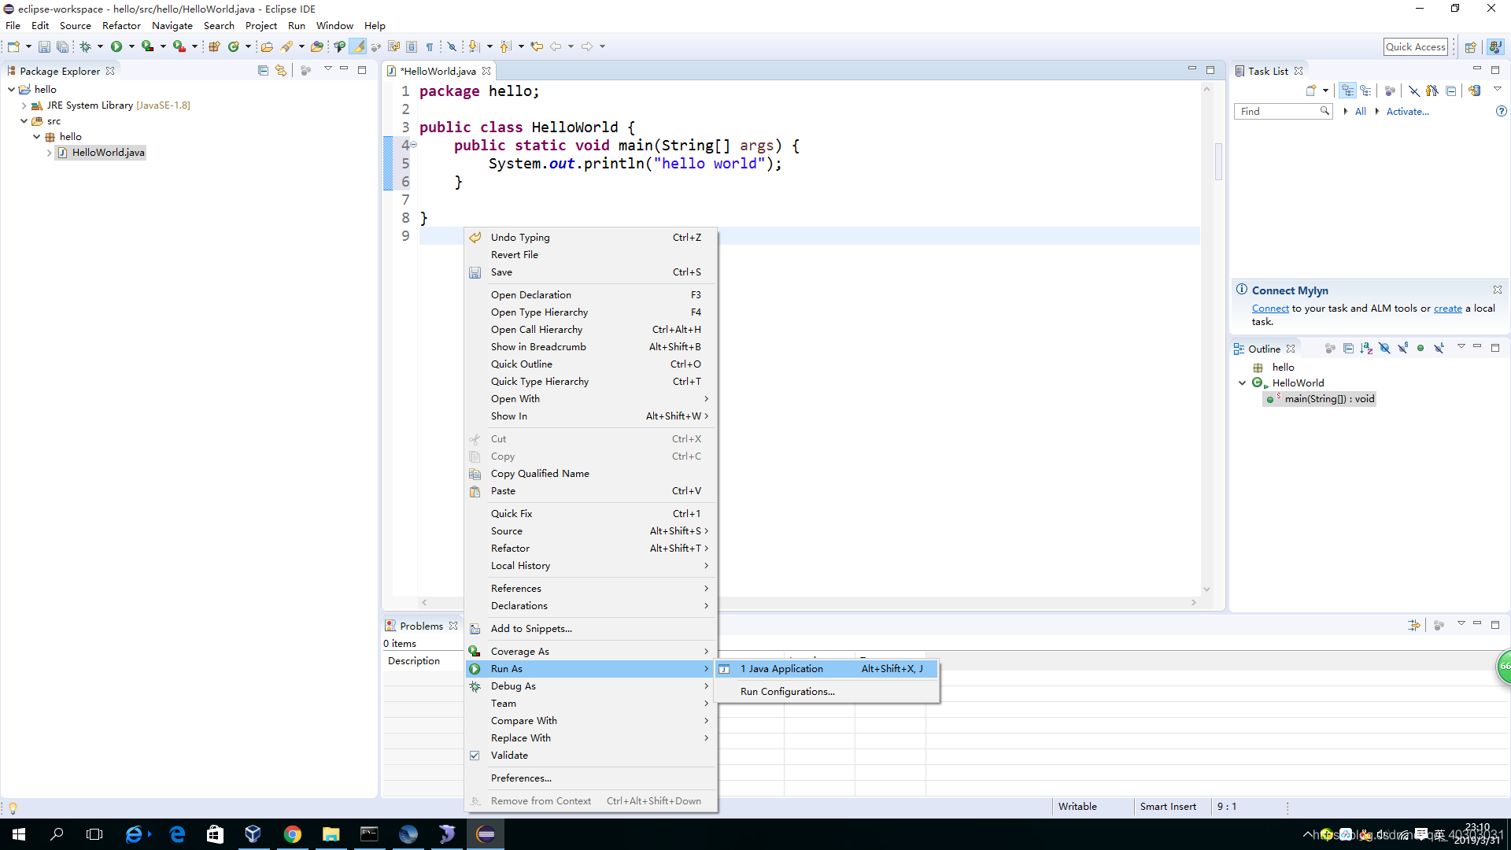The height and width of the screenshot is (850, 1511).
Task: Open the Refactor menu in menu bar
Action: [x=121, y=25]
